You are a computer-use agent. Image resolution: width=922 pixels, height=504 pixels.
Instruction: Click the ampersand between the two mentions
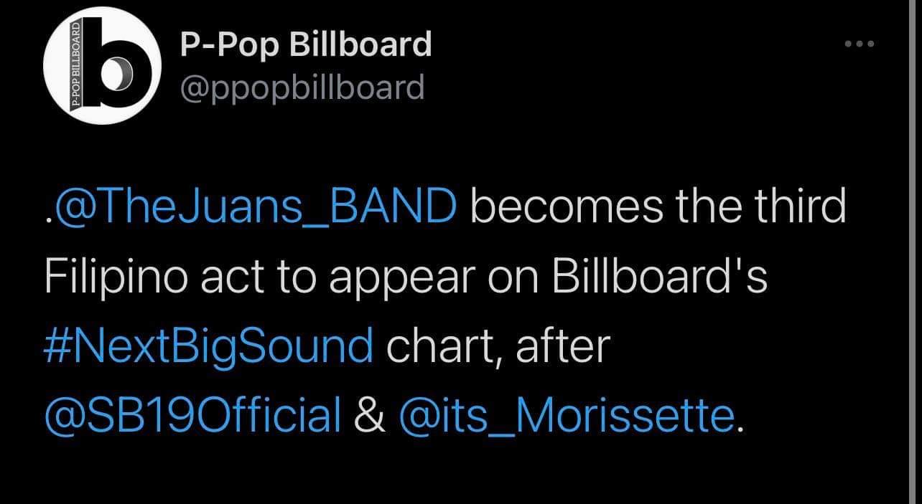[x=369, y=416]
